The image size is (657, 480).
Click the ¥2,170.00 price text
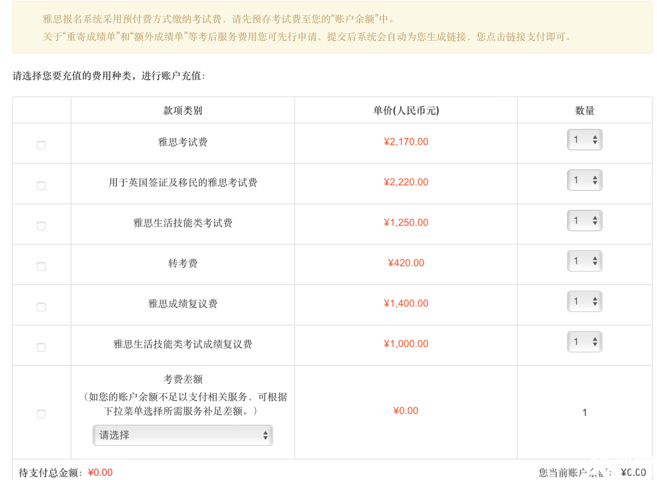(406, 142)
